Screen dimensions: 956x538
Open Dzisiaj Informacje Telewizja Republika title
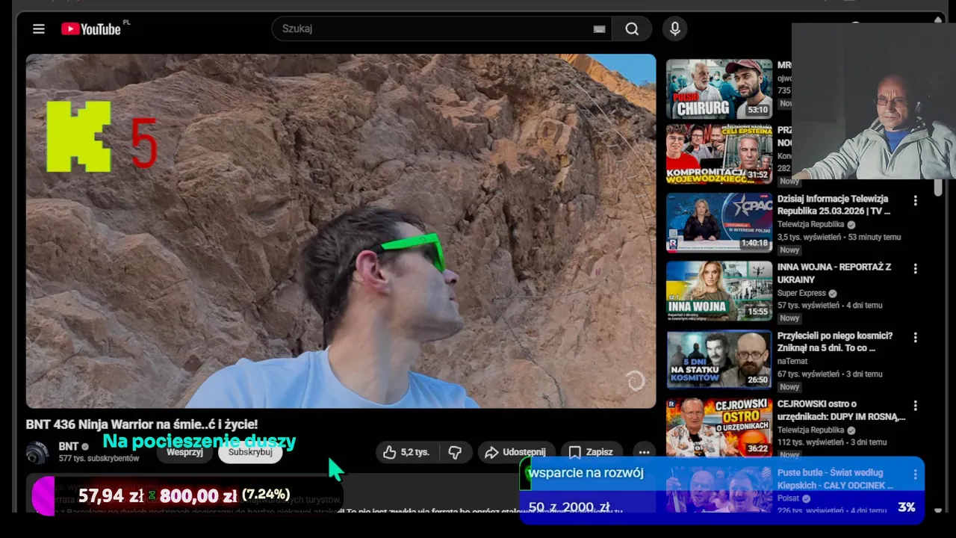coord(834,205)
